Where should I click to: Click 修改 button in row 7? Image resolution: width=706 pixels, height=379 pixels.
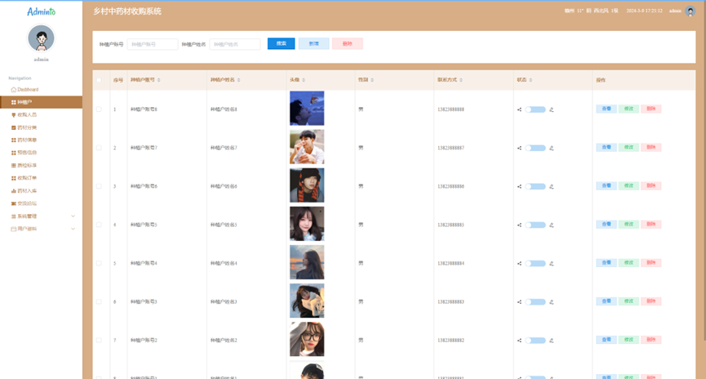(628, 340)
